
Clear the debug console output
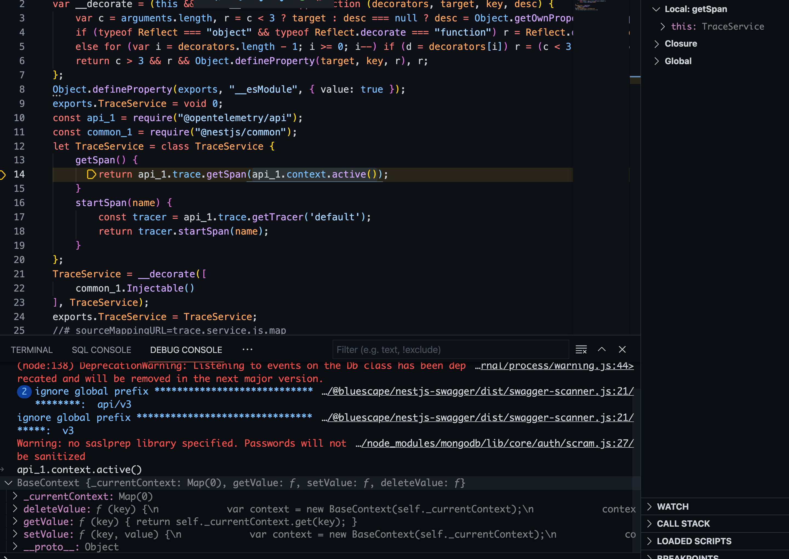(581, 350)
